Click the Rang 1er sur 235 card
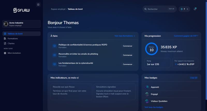Viewport: 207px width, 111px height. (158, 63)
